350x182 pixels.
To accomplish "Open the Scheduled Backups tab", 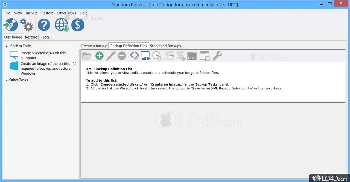I will coord(165,46).
